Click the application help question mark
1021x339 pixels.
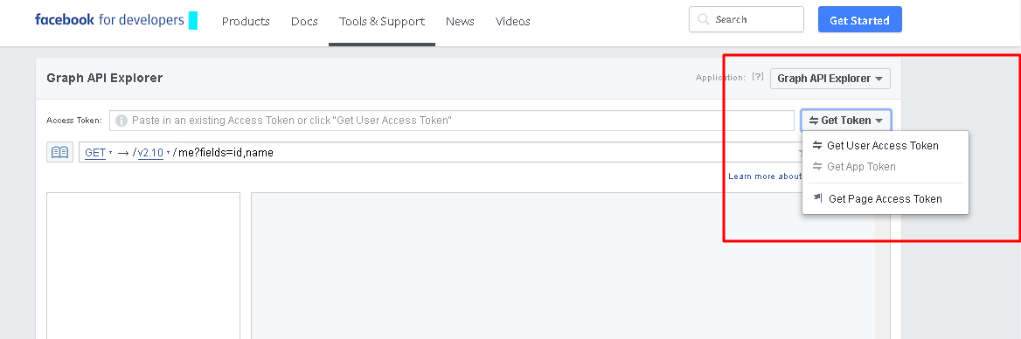(757, 77)
